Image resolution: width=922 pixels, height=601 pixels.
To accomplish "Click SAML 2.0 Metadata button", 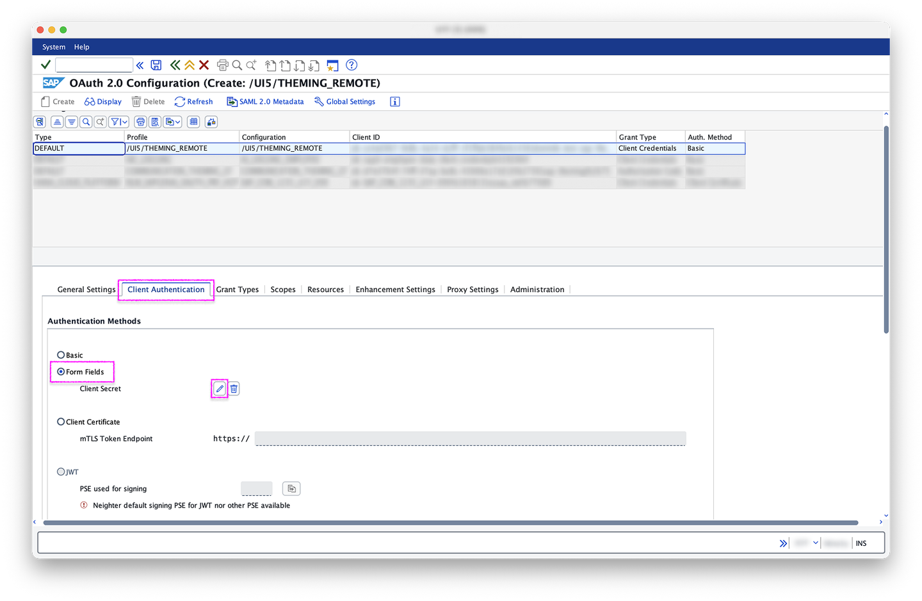I will tap(265, 101).
